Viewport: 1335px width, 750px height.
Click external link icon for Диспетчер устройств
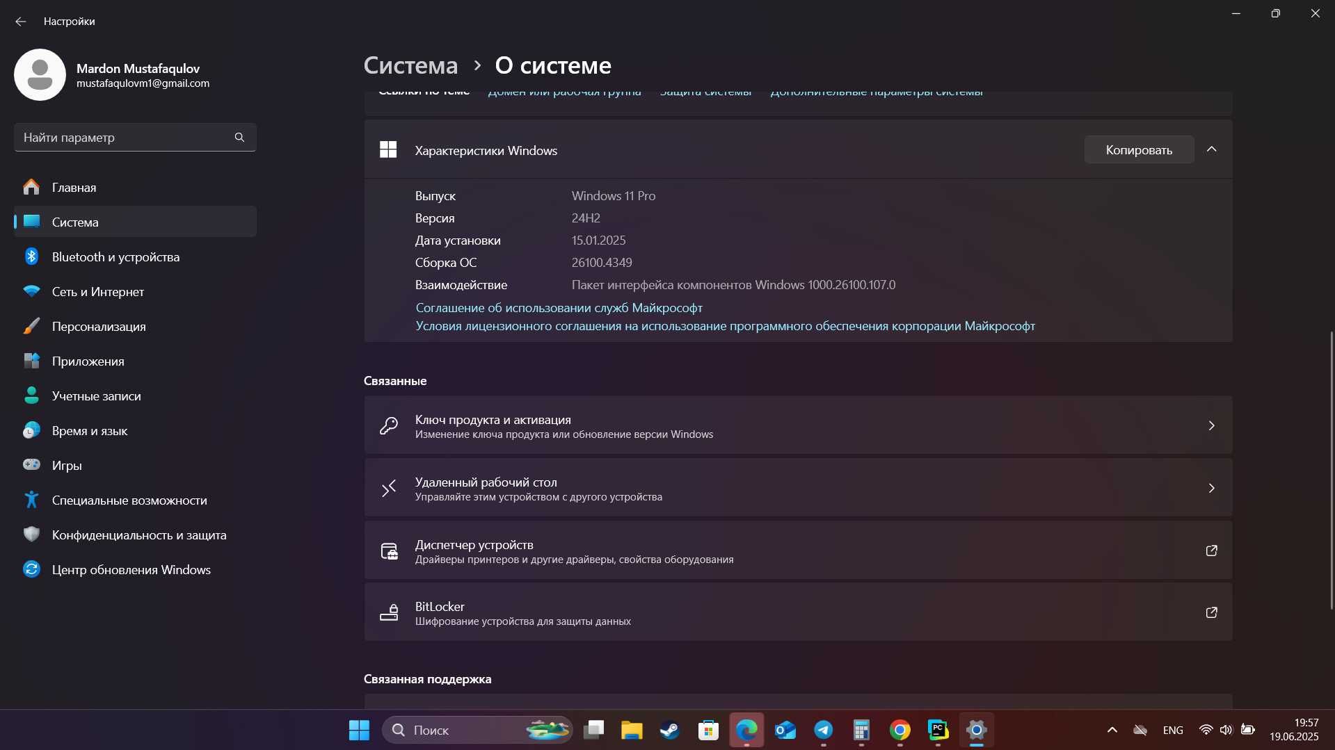(1211, 551)
